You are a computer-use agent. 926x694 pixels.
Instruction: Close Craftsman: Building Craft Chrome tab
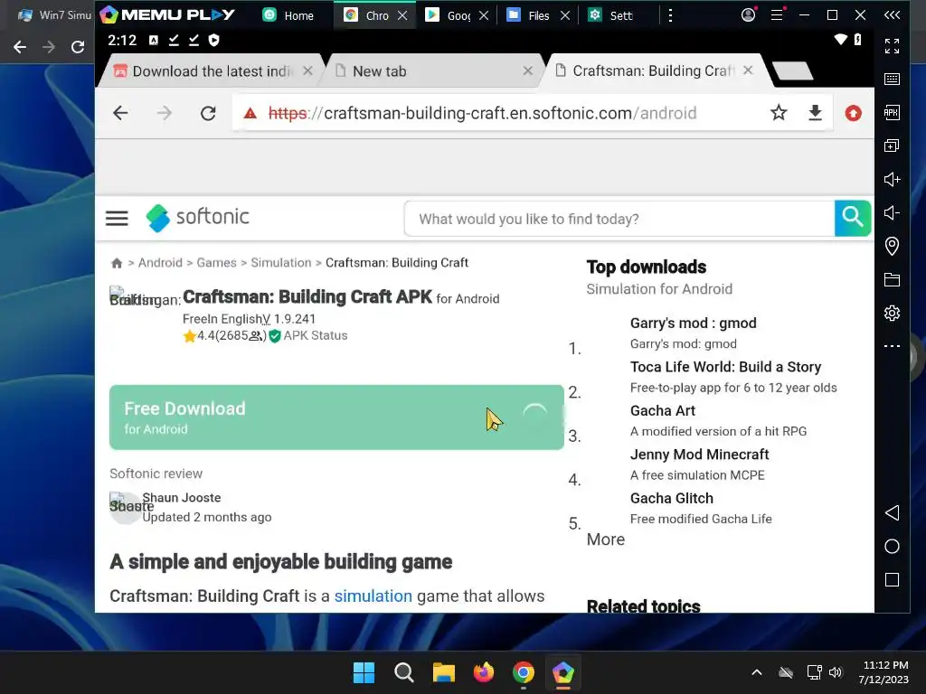[748, 70]
